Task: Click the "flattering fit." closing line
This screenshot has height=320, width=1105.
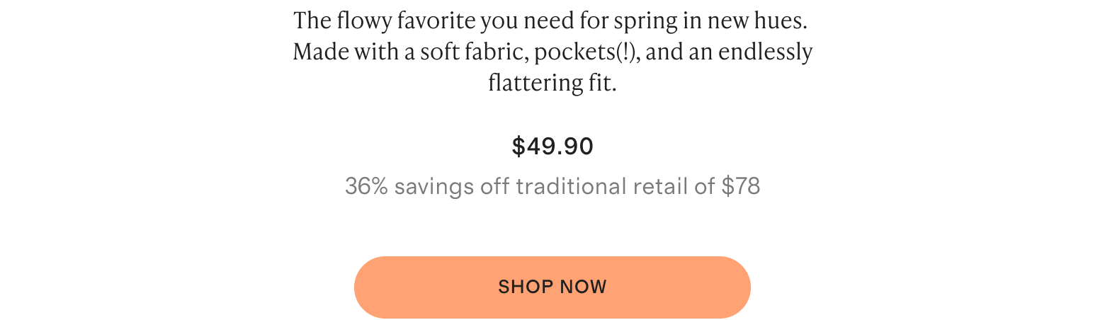Action: point(552,83)
